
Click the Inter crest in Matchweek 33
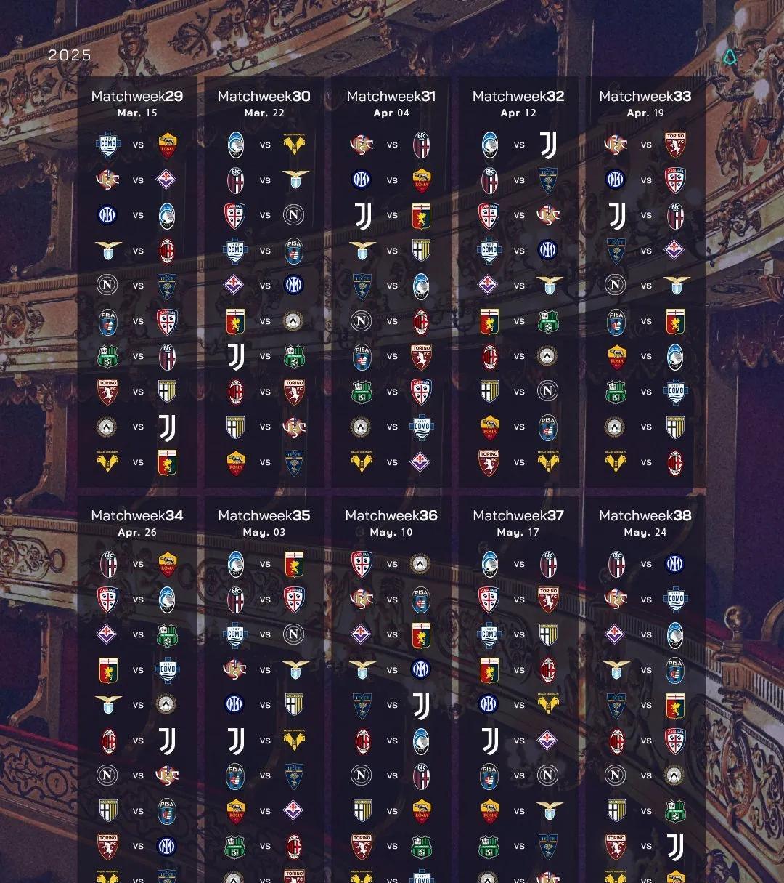pos(616,180)
